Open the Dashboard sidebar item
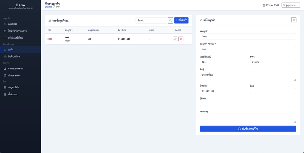 pos(13,24)
